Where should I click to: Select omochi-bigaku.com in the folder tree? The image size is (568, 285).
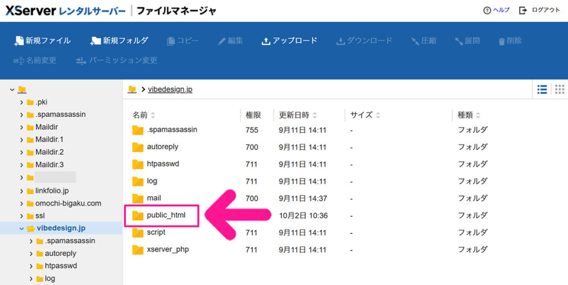click(68, 203)
